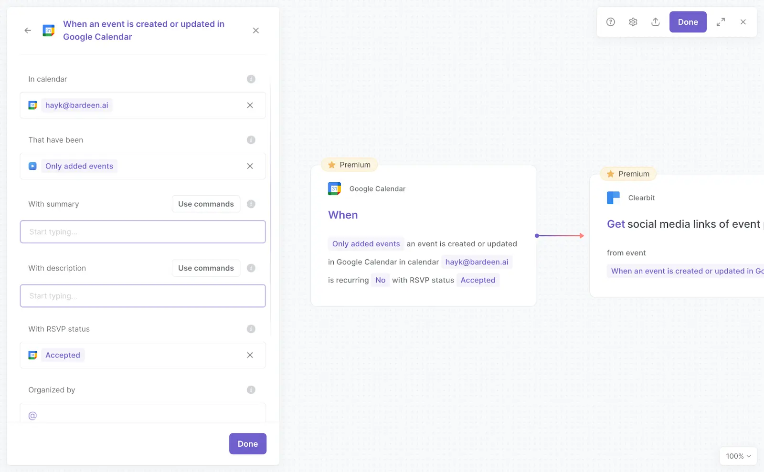Click the connector arrow between cards
Viewport: 764px width, 472px height.
click(x=560, y=236)
